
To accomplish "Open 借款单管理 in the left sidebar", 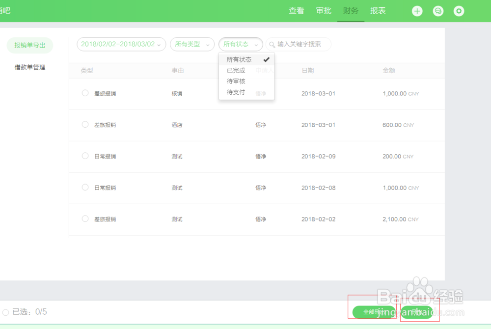I will pyautogui.click(x=30, y=67).
